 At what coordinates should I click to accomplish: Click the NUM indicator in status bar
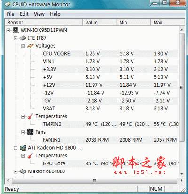coord(156,189)
